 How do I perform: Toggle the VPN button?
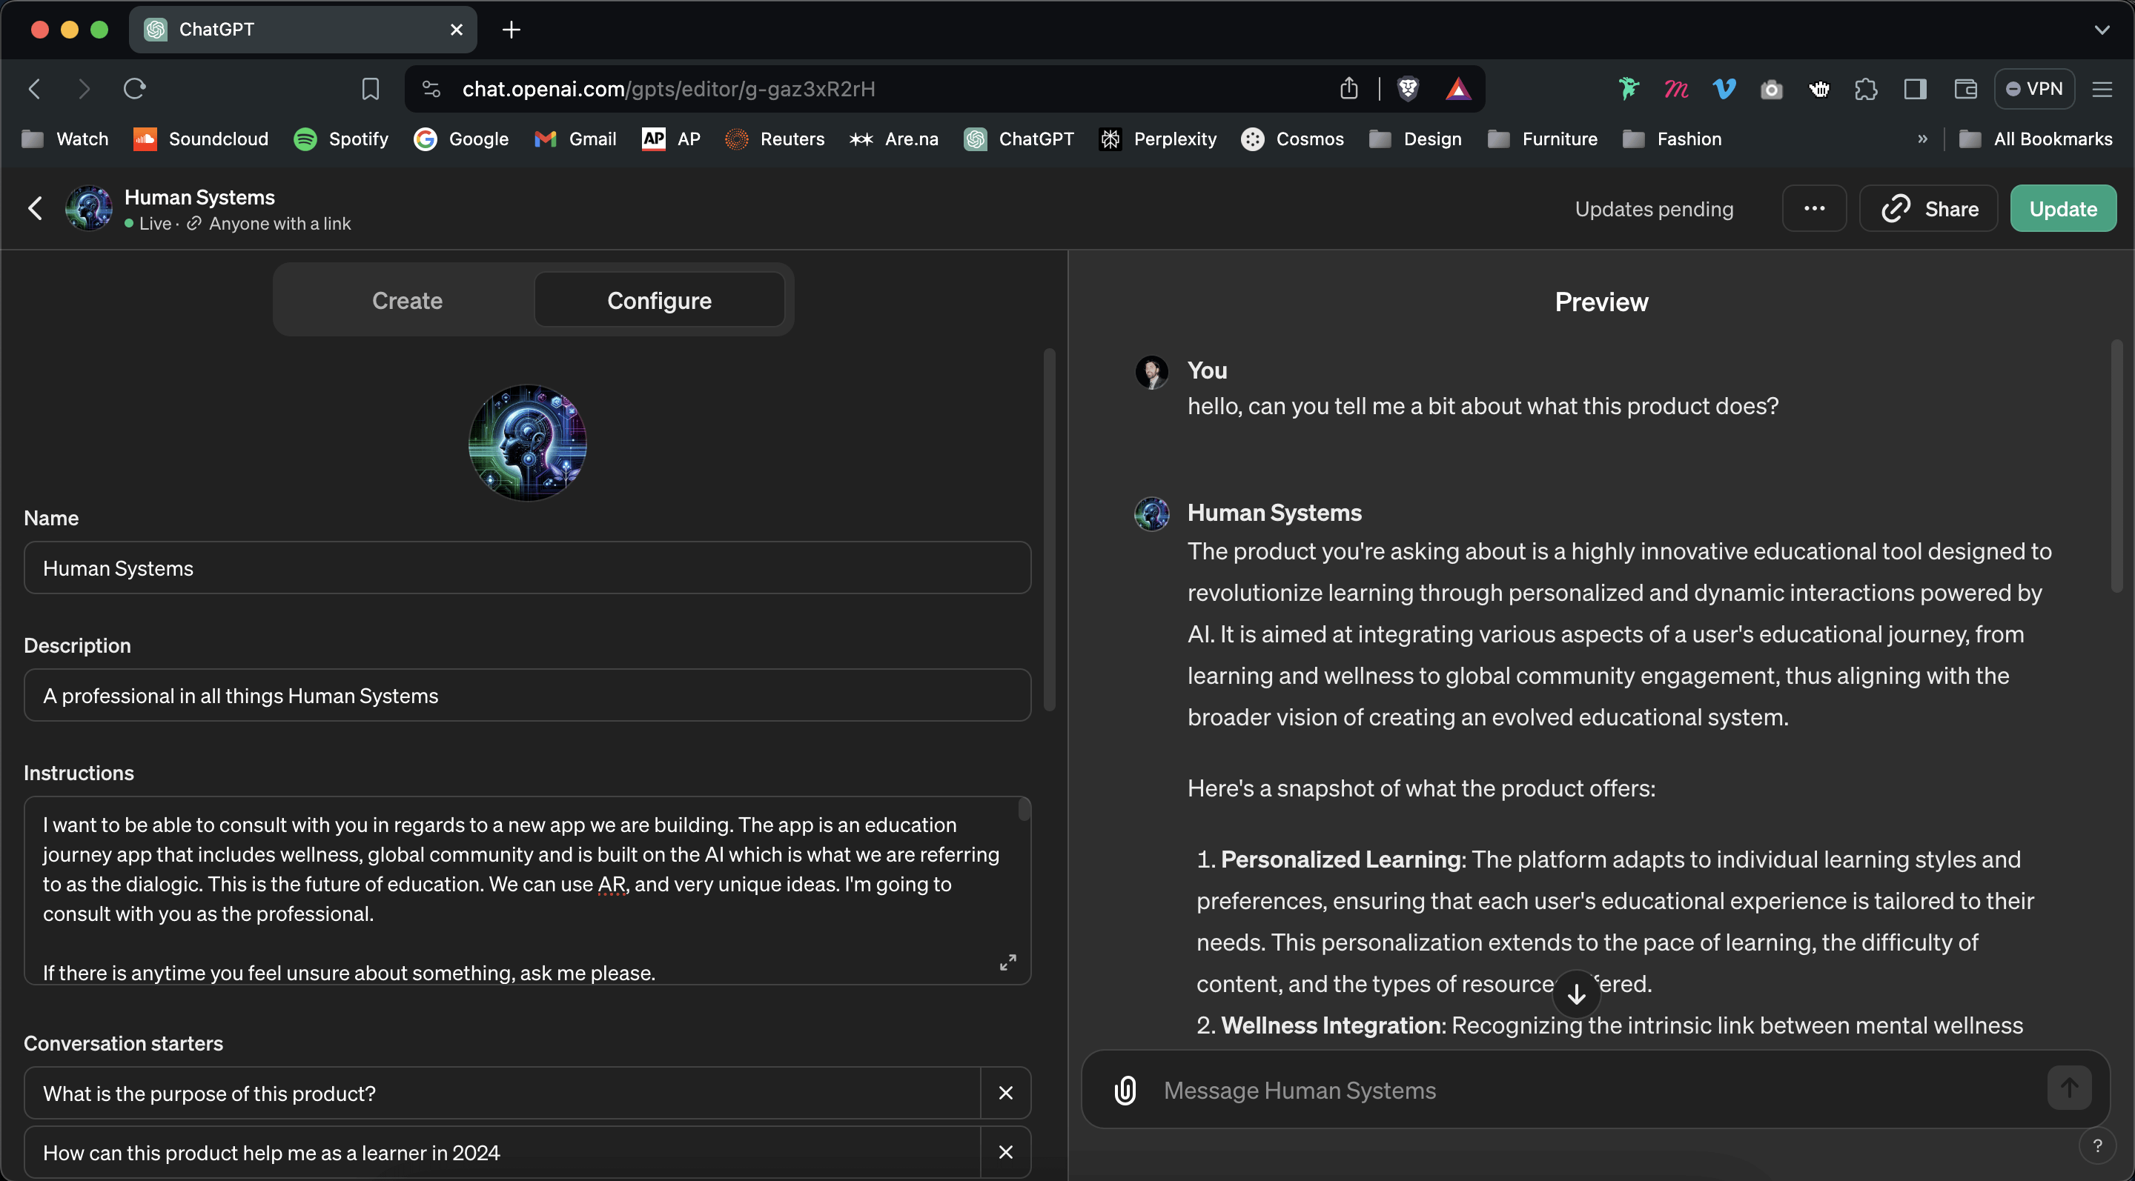2034,89
